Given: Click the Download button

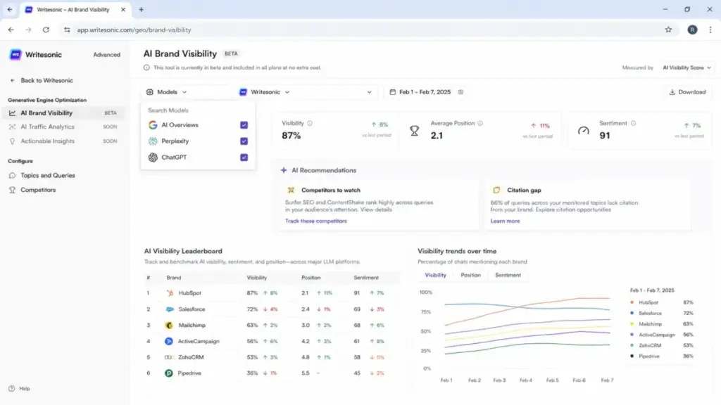Looking at the screenshot, I should point(687,92).
